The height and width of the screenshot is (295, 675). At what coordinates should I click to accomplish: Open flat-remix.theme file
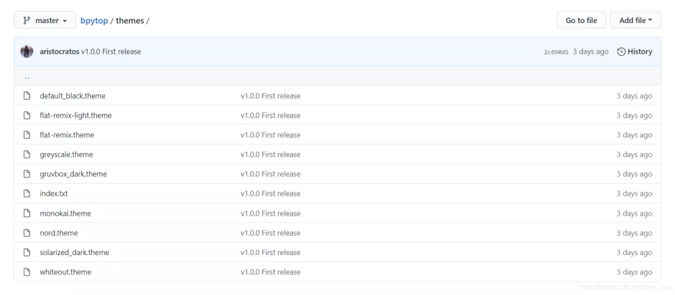67,135
